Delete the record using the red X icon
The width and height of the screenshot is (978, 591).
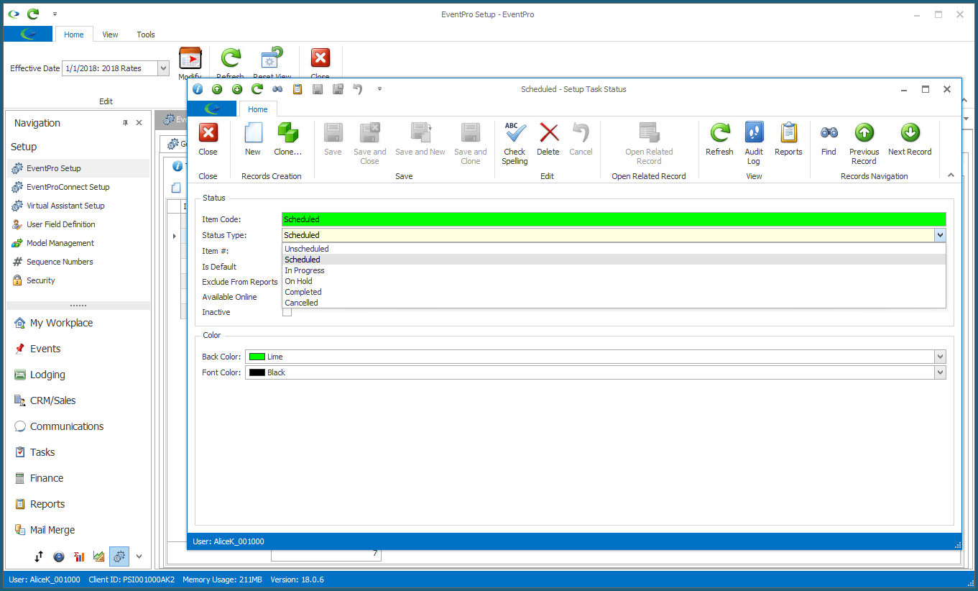(548, 133)
